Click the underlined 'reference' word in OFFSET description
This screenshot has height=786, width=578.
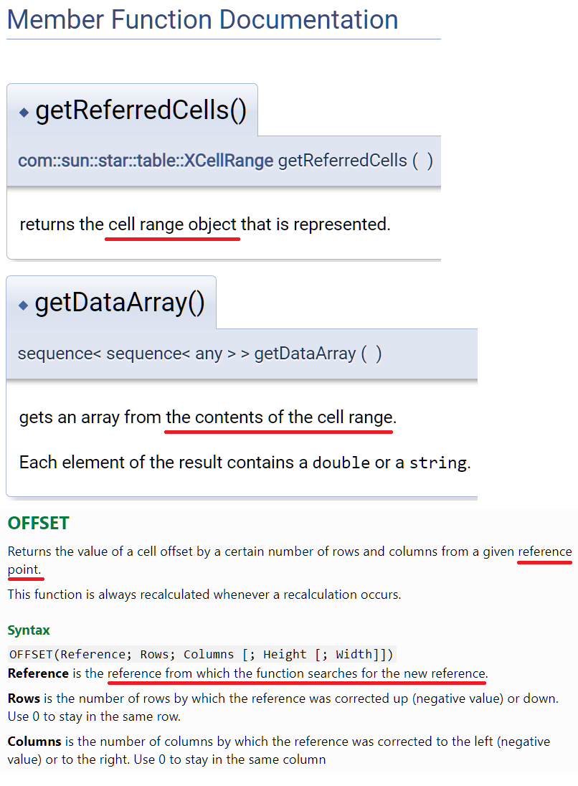[545, 551]
